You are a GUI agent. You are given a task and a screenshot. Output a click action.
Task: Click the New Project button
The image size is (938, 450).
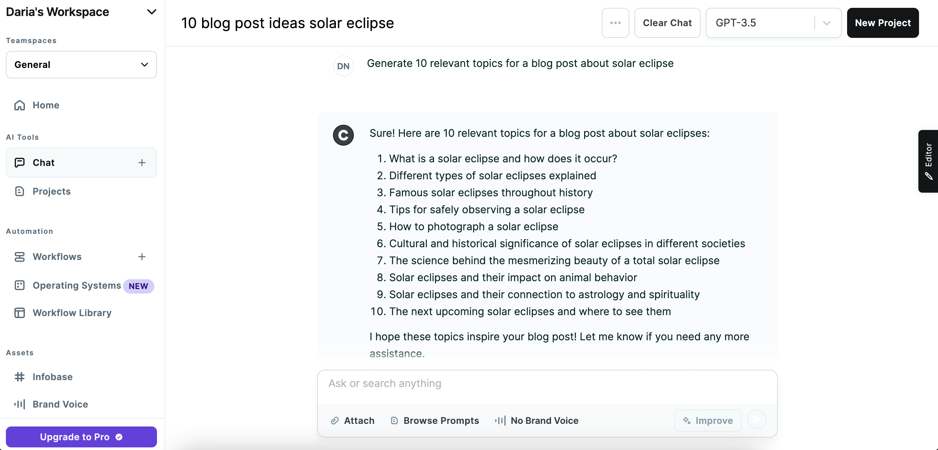(x=883, y=23)
